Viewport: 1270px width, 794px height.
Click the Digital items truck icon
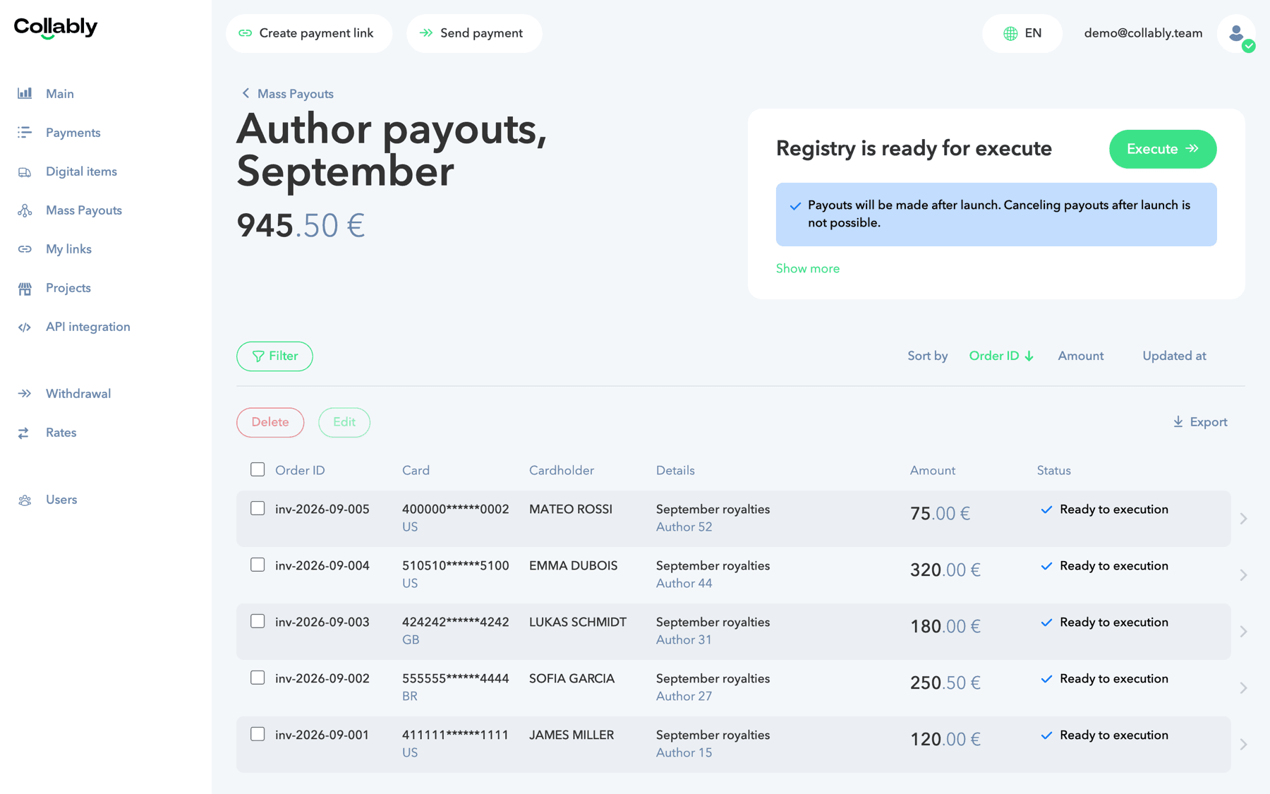pos(25,172)
